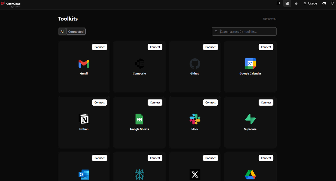Select the toolkits grid icon

287,3
